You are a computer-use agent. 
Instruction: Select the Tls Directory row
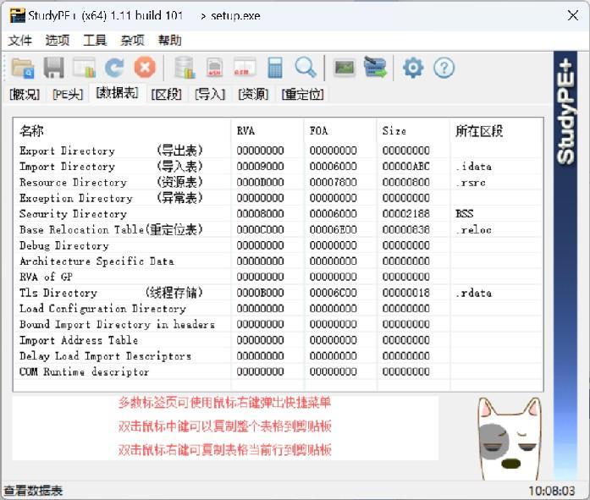[278, 293]
